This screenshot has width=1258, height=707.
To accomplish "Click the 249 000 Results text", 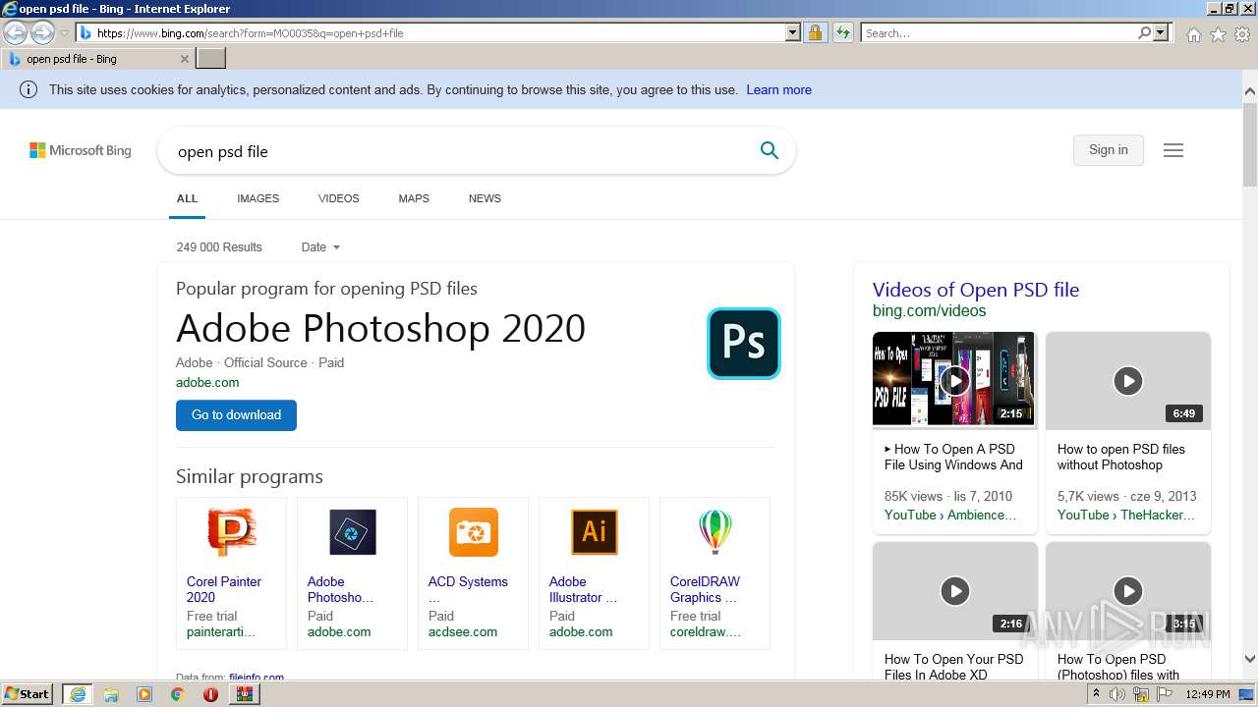I will (219, 247).
